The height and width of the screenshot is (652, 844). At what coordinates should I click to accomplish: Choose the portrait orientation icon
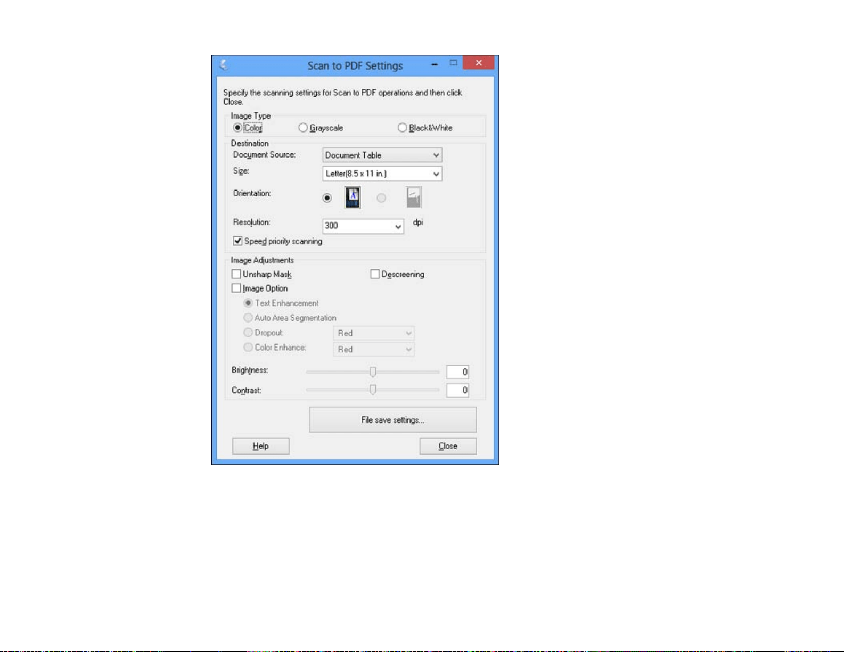click(x=353, y=197)
